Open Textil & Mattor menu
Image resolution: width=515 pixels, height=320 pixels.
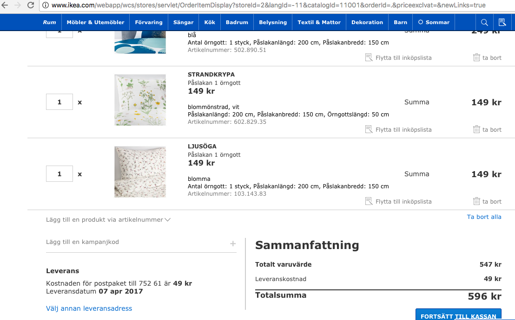319,22
